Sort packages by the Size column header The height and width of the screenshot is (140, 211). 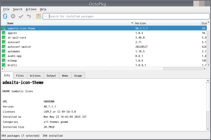coord(204,23)
